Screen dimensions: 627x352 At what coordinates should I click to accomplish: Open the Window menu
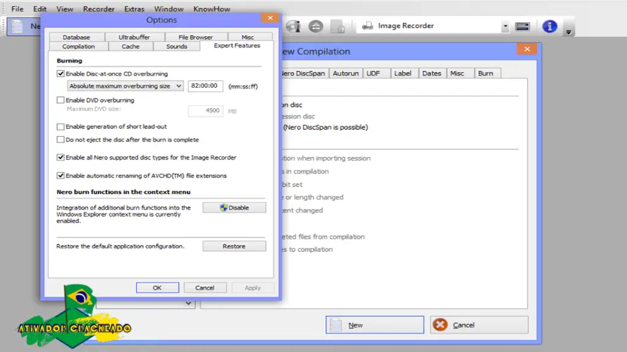coord(169,9)
